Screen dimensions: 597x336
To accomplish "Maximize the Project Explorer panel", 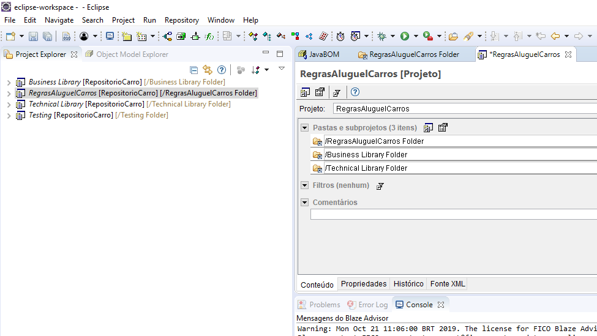I will click(280, 54).
